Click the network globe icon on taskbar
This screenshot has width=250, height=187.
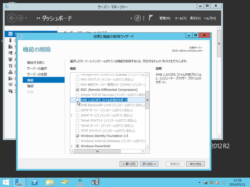(x=80, y=182)
